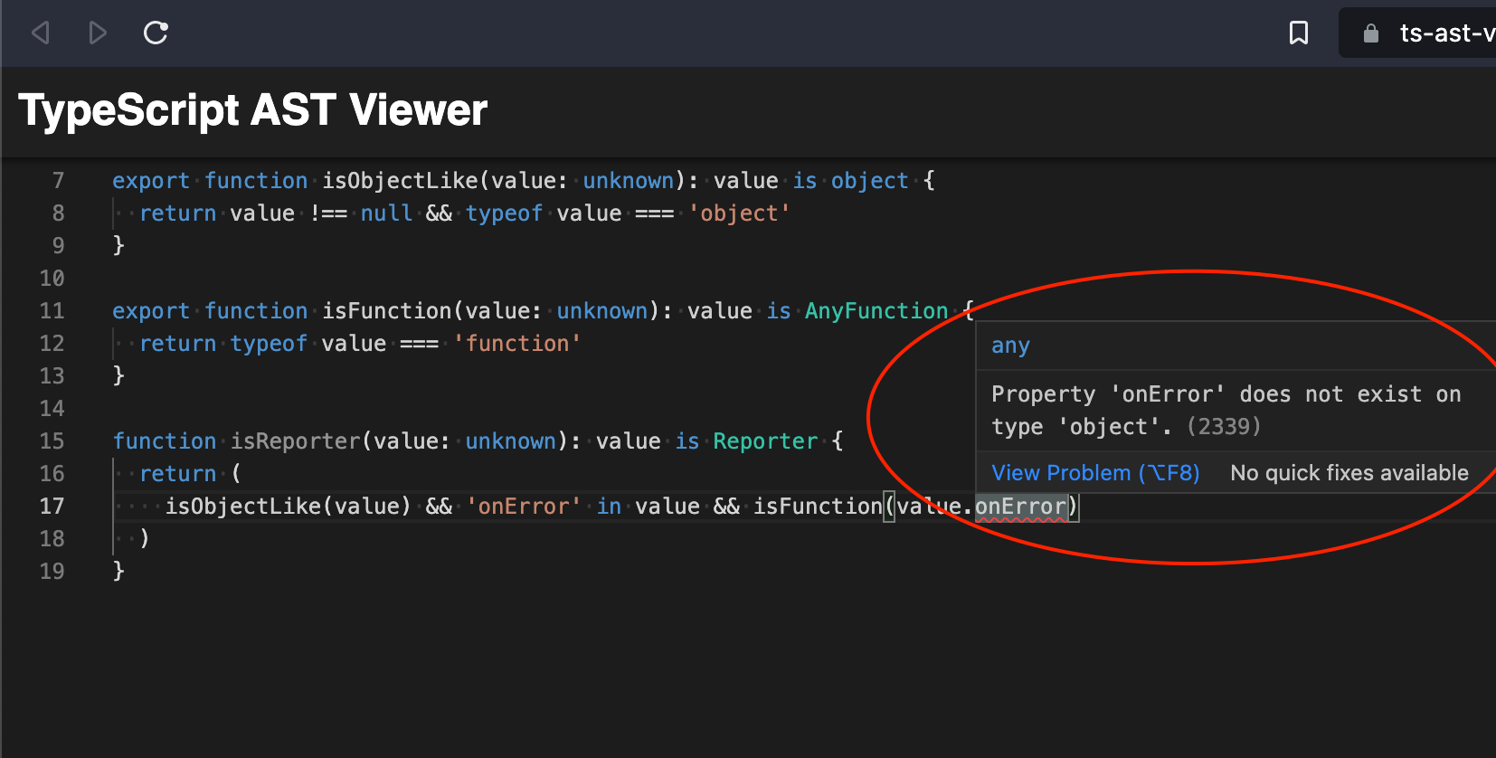Click the 'No quick fixes available' text
1496x758 pixels.
[1349, 473]
